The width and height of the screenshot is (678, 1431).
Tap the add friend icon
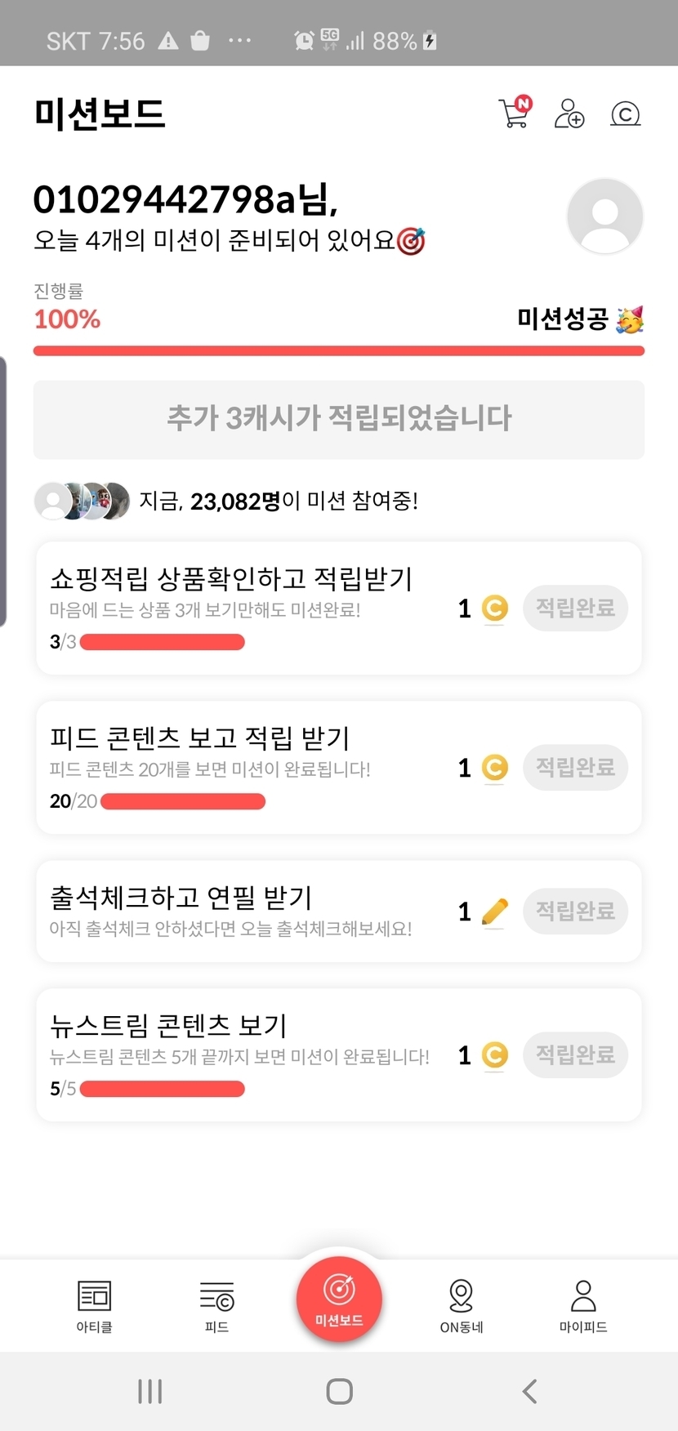coord(569,114)
